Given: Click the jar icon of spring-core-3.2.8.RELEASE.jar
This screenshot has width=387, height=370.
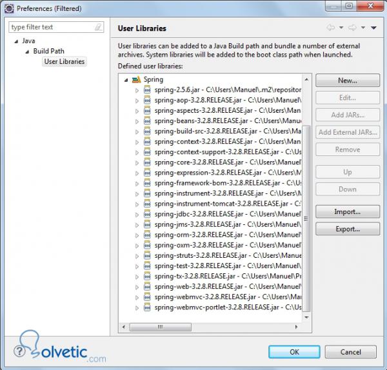Looking at the screenshot, I should (x=147, y=162).
